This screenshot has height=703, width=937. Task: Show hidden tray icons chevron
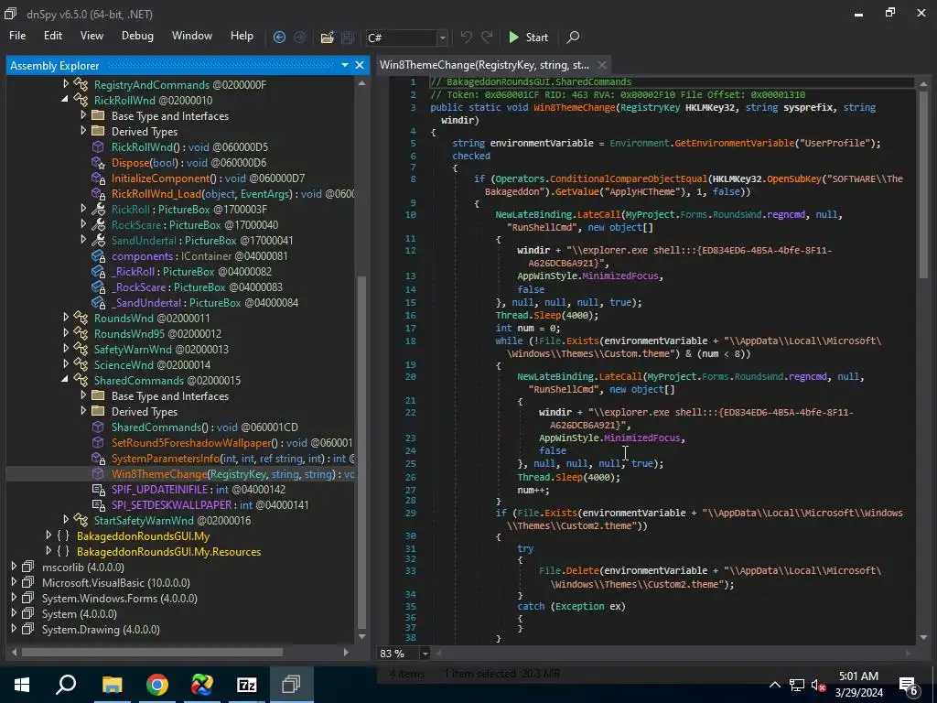[774, 685]
